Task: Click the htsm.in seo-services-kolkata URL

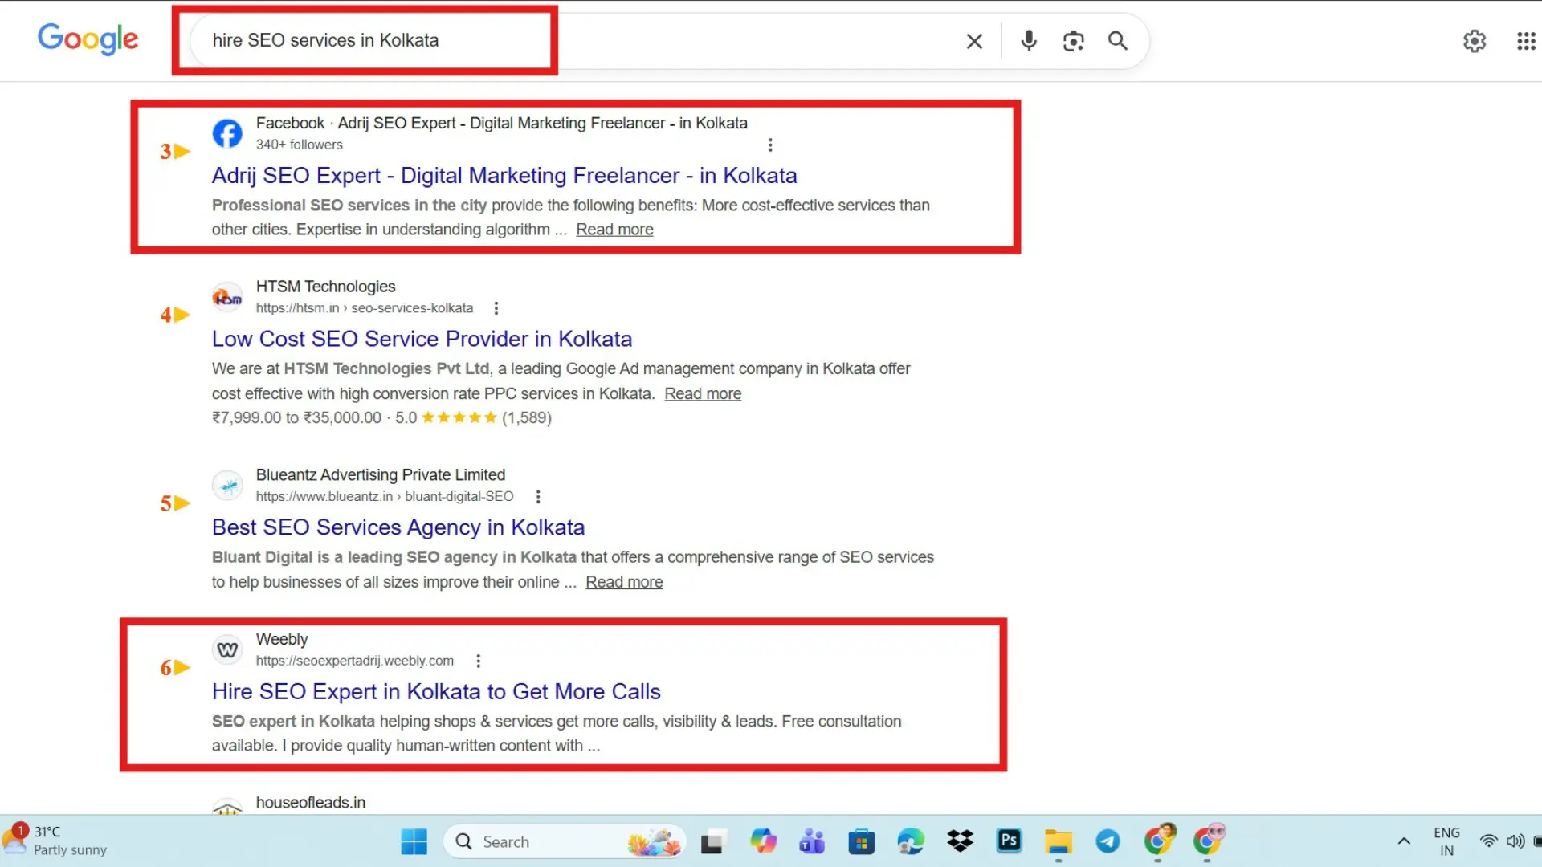Action: (x=365, y=308)
